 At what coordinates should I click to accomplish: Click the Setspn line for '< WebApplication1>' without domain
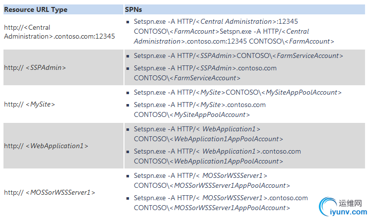click(208, 134)
